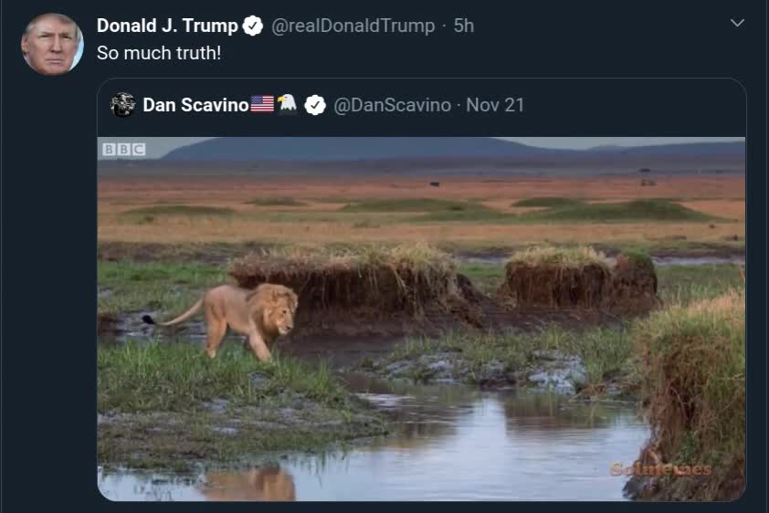
Task: Click the BBC logo watermark in video
Action: click(x=123, y=149)
